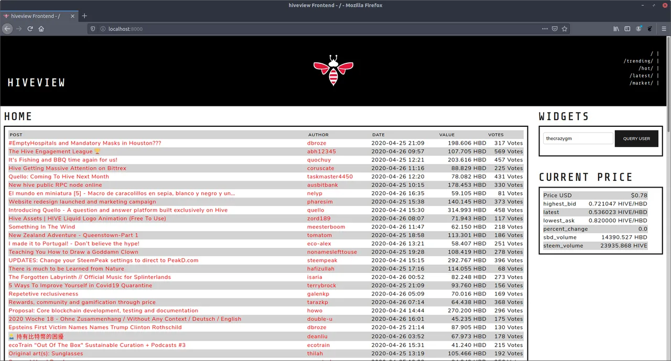Focus the username field containing thecrazygm
Viewport: 671px width, 361px height.
point(578,138)
